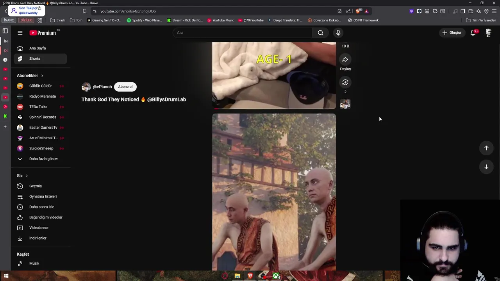500x281 pixels.
Task: Open Windows Start button
Action: [x=6, y=276]
